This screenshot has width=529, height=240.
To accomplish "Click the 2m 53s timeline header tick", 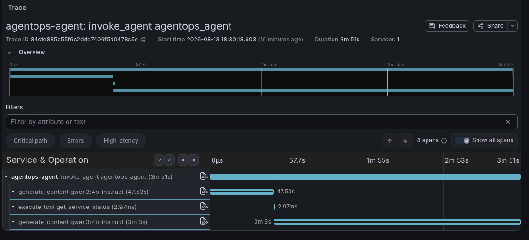I will (456, 160).
